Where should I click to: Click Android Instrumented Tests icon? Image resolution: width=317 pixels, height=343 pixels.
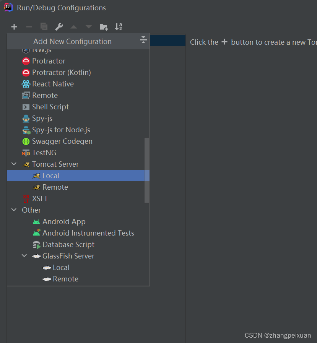(x=37, y=233)
